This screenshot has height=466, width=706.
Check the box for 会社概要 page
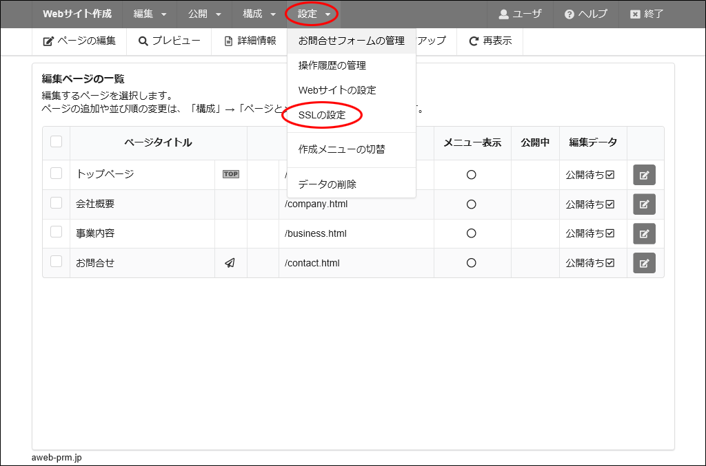point(57,203)
